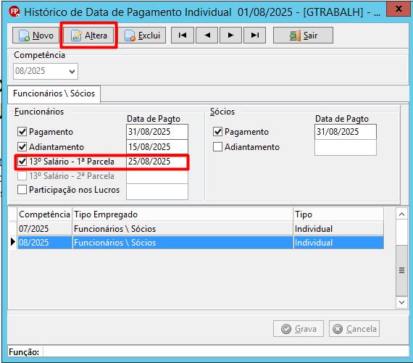Toggle 13º Salário - 1ª Parcela checkbox
Viewport: 413px width, 363px height.
(22, 162)
